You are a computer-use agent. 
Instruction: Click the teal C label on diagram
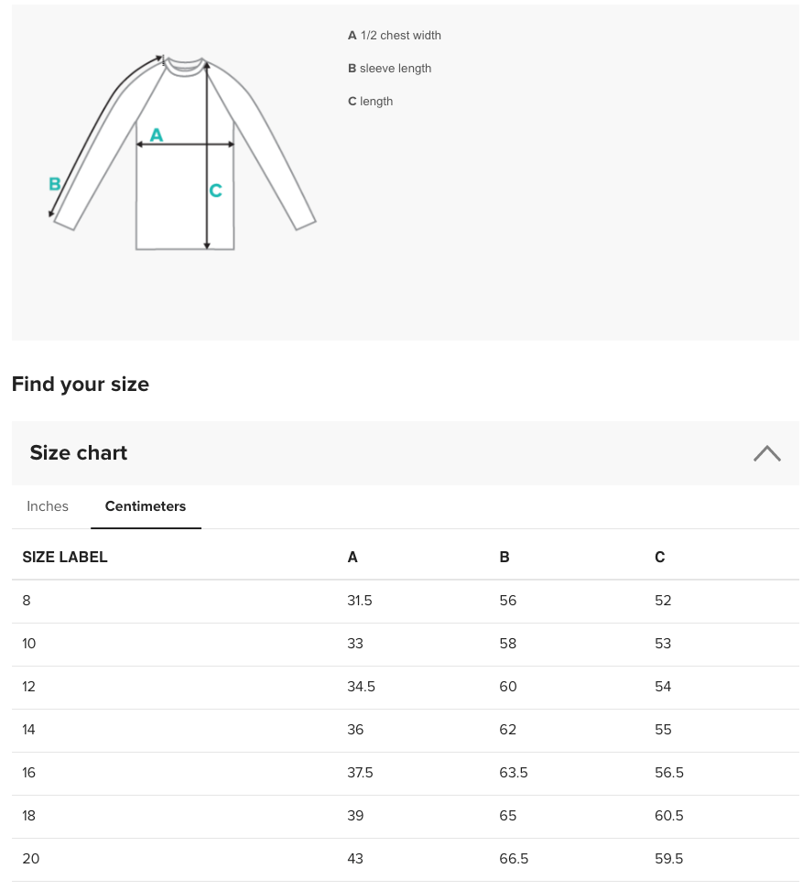(215, 190)
